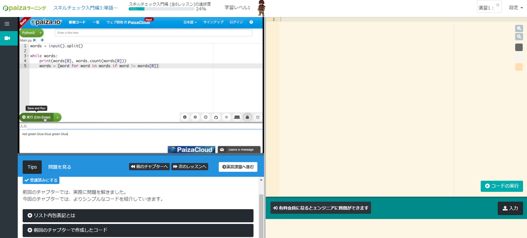Click the 入力 upload button

pyautogui.click(x=510, y=208)
